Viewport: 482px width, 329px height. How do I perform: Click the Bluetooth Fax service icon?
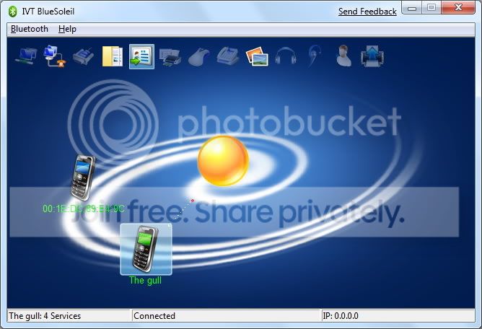click(x=228, y=56)
